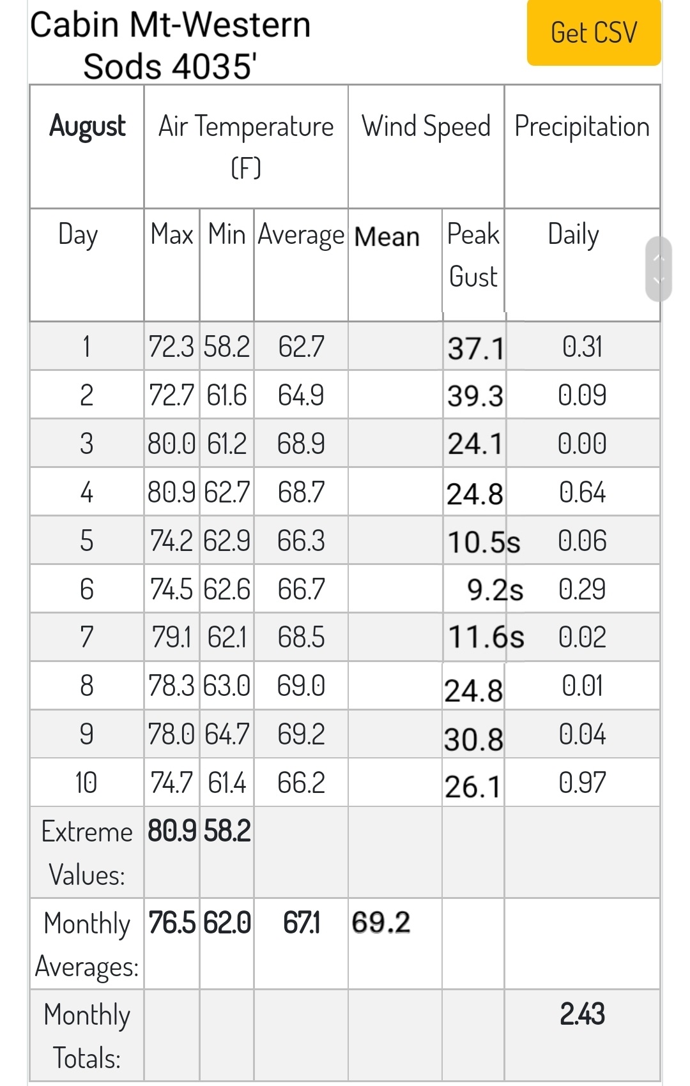Select the Monthly Totals row label

point(87,1036)
